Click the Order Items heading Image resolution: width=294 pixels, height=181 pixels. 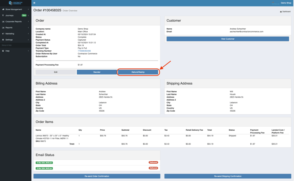tap(45, 122)
